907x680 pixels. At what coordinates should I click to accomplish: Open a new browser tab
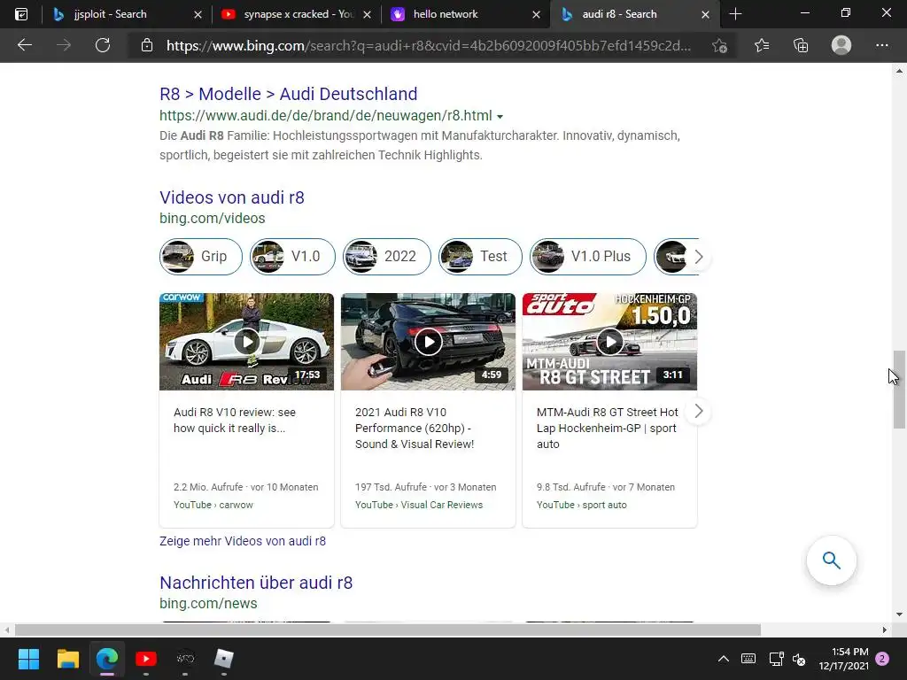[x=735, y=14]
